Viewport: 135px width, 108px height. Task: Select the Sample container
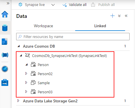[44, 83]
